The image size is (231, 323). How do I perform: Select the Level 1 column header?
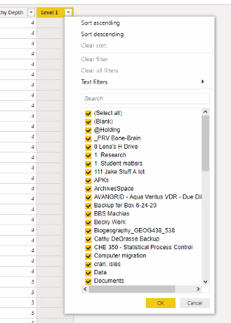49,12
